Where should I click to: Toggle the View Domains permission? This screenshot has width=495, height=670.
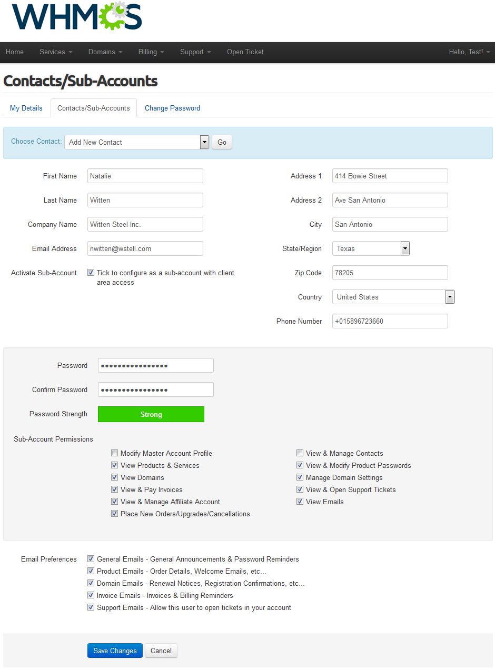(114, 477)
